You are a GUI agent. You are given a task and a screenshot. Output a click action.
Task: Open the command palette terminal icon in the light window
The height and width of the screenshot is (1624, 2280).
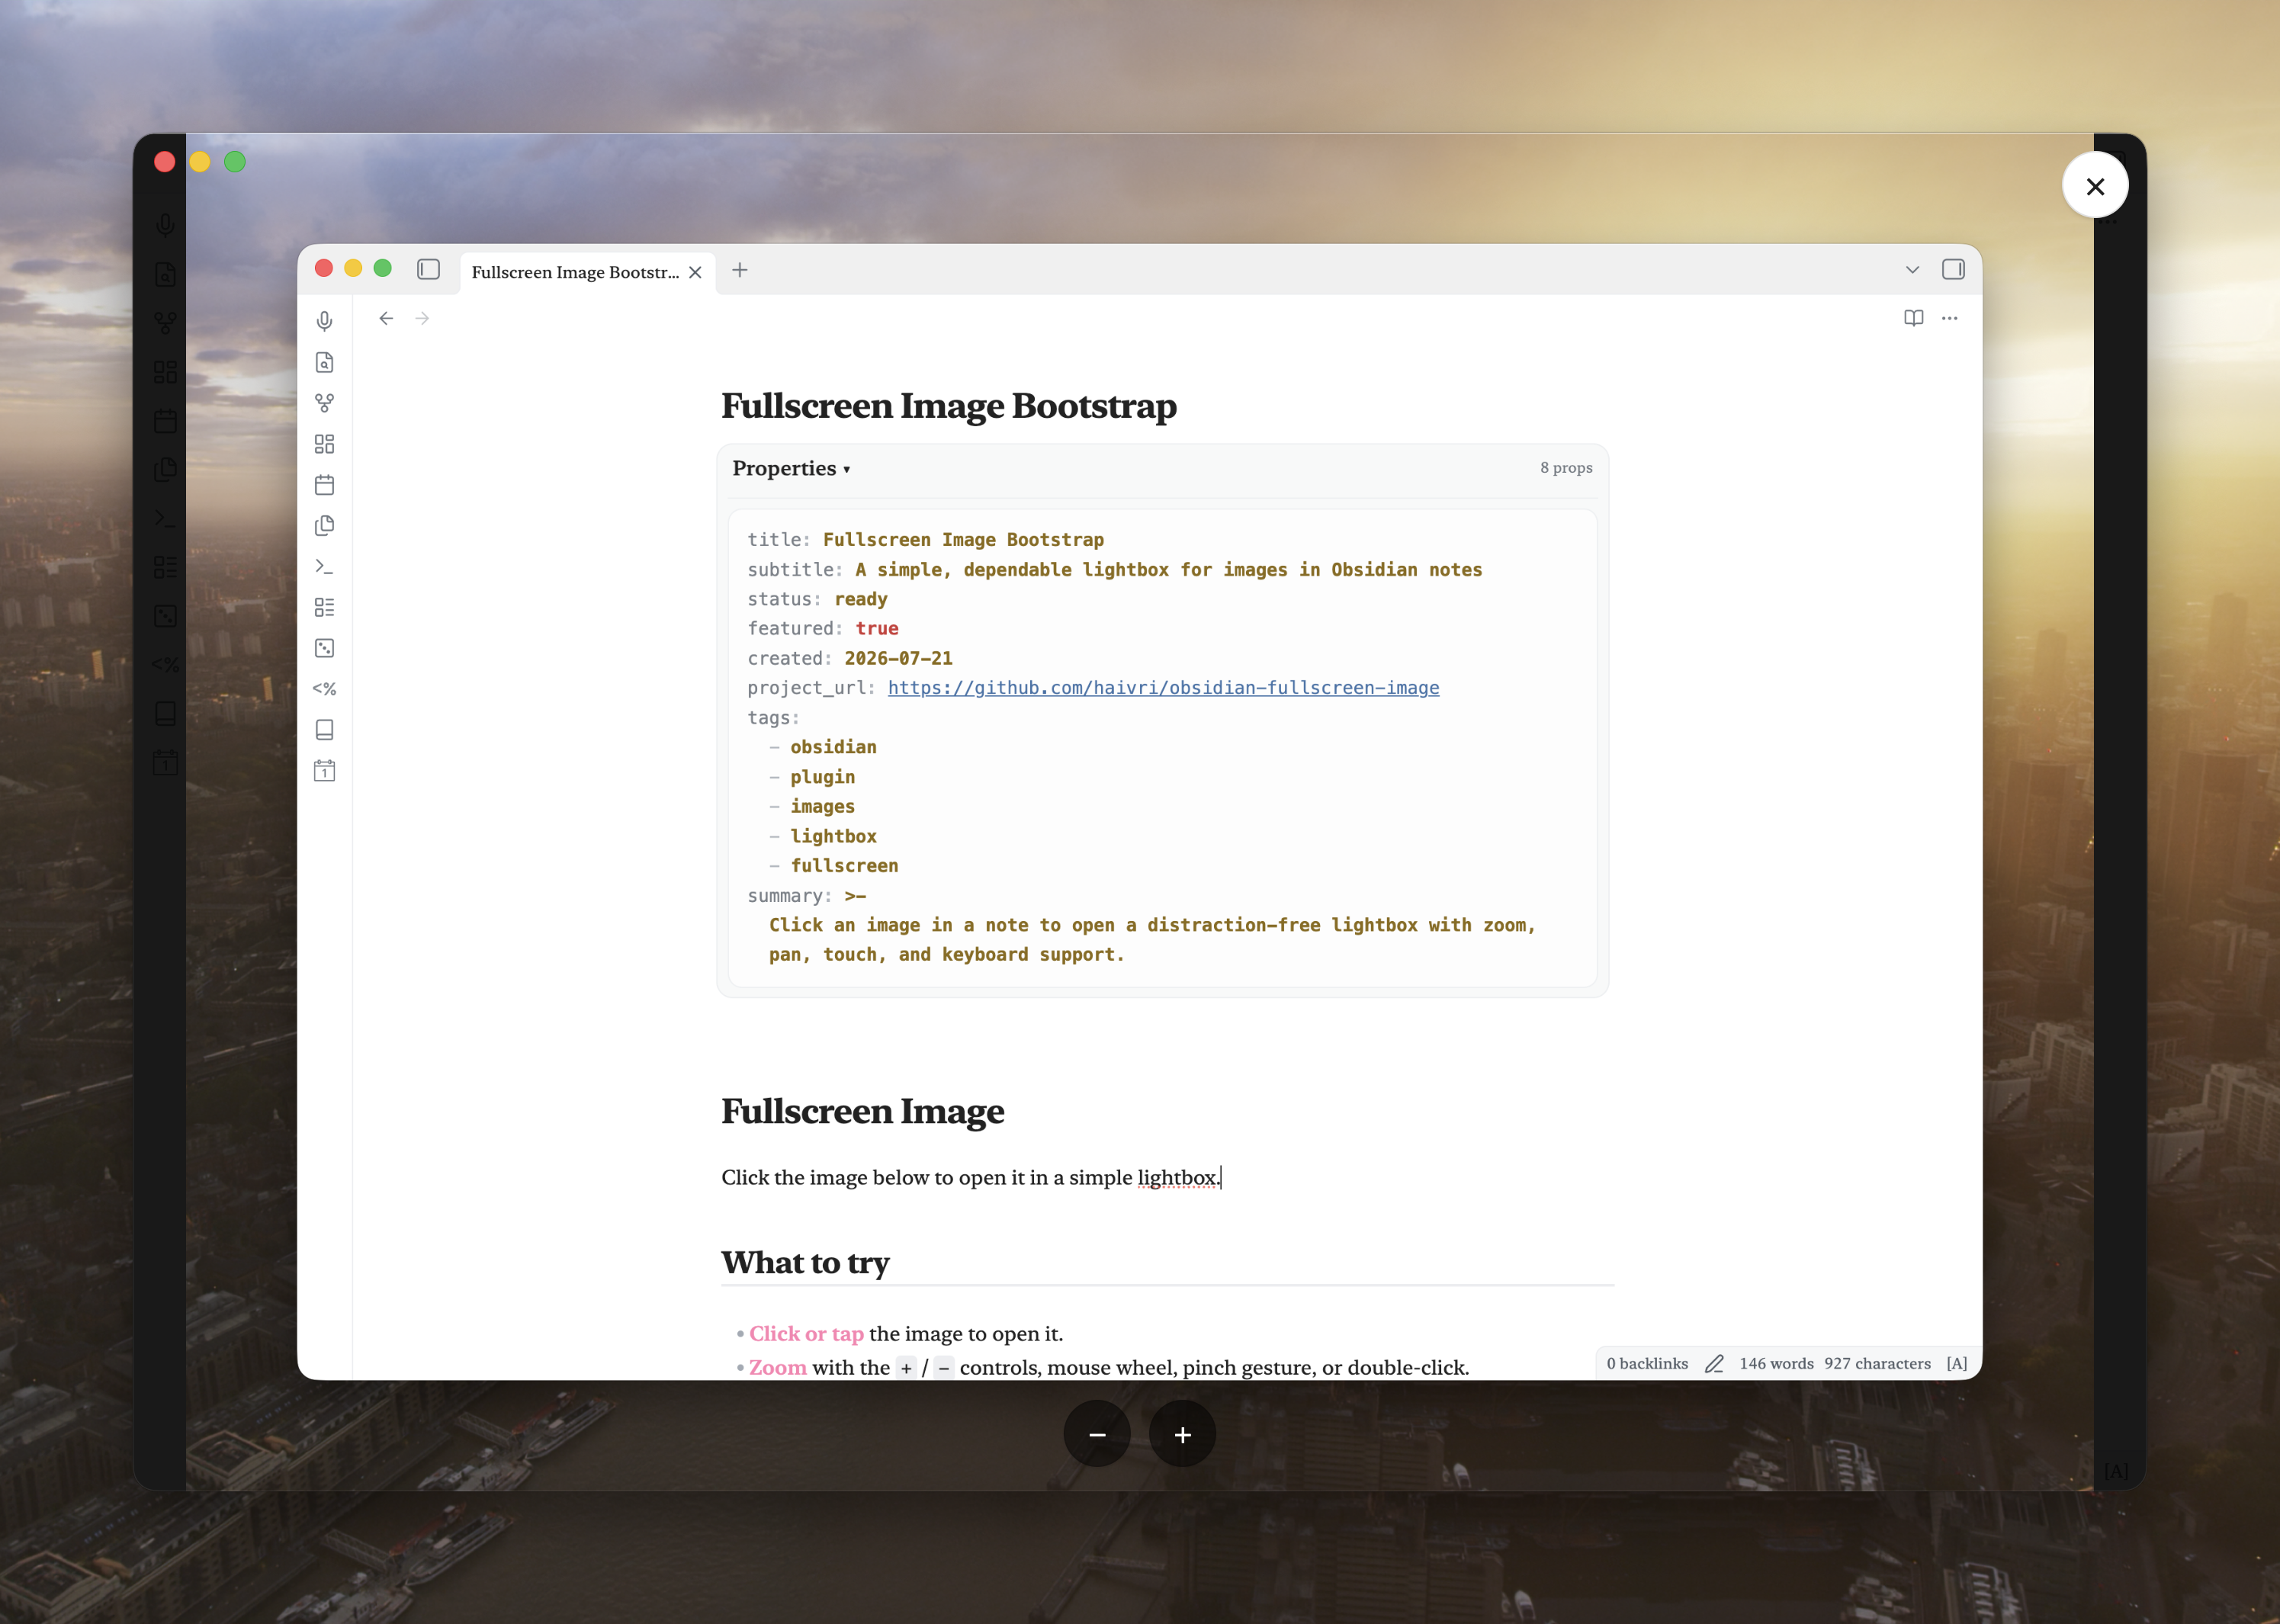point(324,566)
